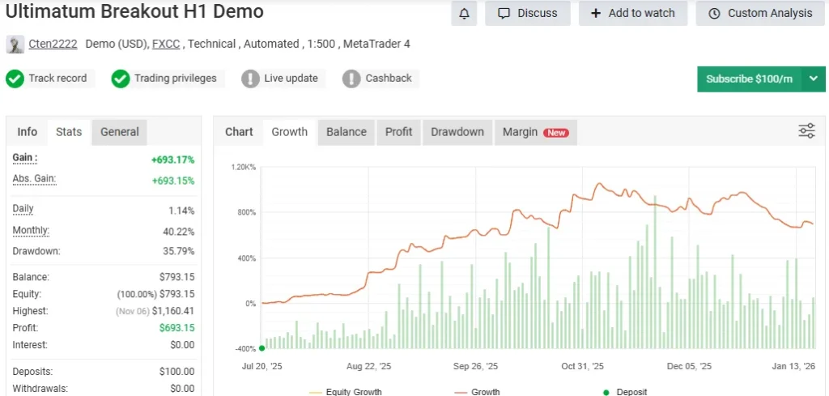Click the Live update label
829x396 pixels.
point(291,79)
